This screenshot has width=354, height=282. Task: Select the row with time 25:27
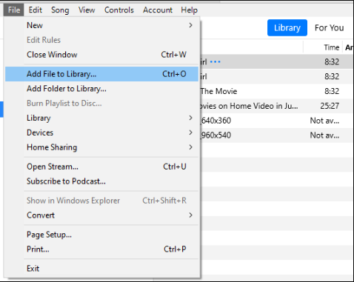click(276, 106)
